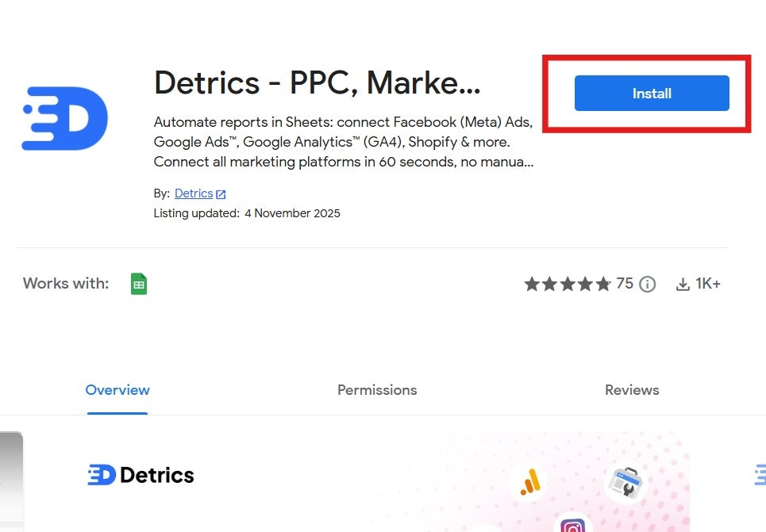Click the Detrics app logo icon

[x=64, y=117]
